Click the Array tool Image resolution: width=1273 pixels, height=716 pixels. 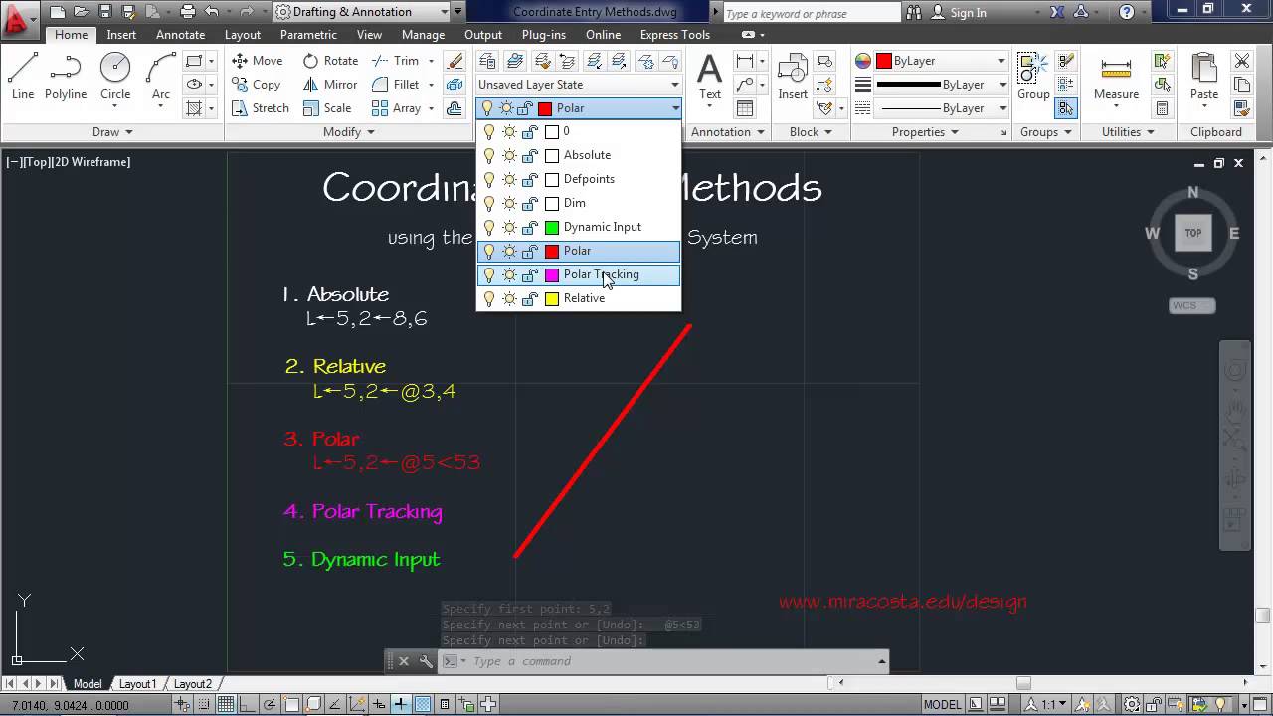(397, 108)
